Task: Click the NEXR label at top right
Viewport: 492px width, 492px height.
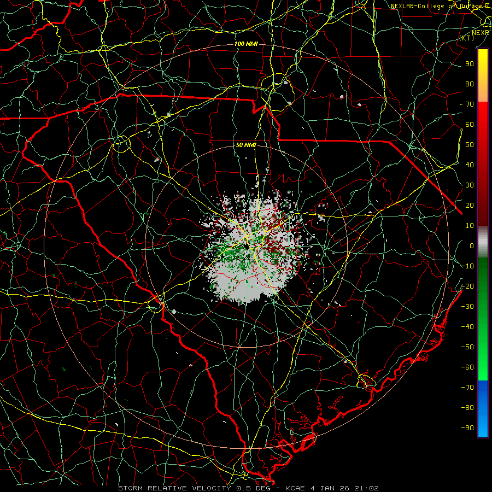Action: 481,33
